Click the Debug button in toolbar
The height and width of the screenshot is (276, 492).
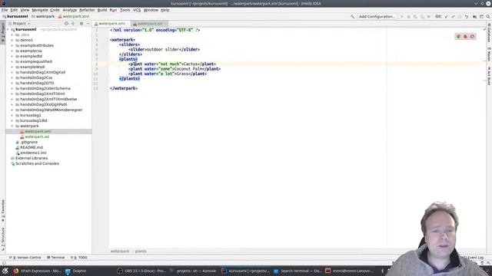pos(408,16)
